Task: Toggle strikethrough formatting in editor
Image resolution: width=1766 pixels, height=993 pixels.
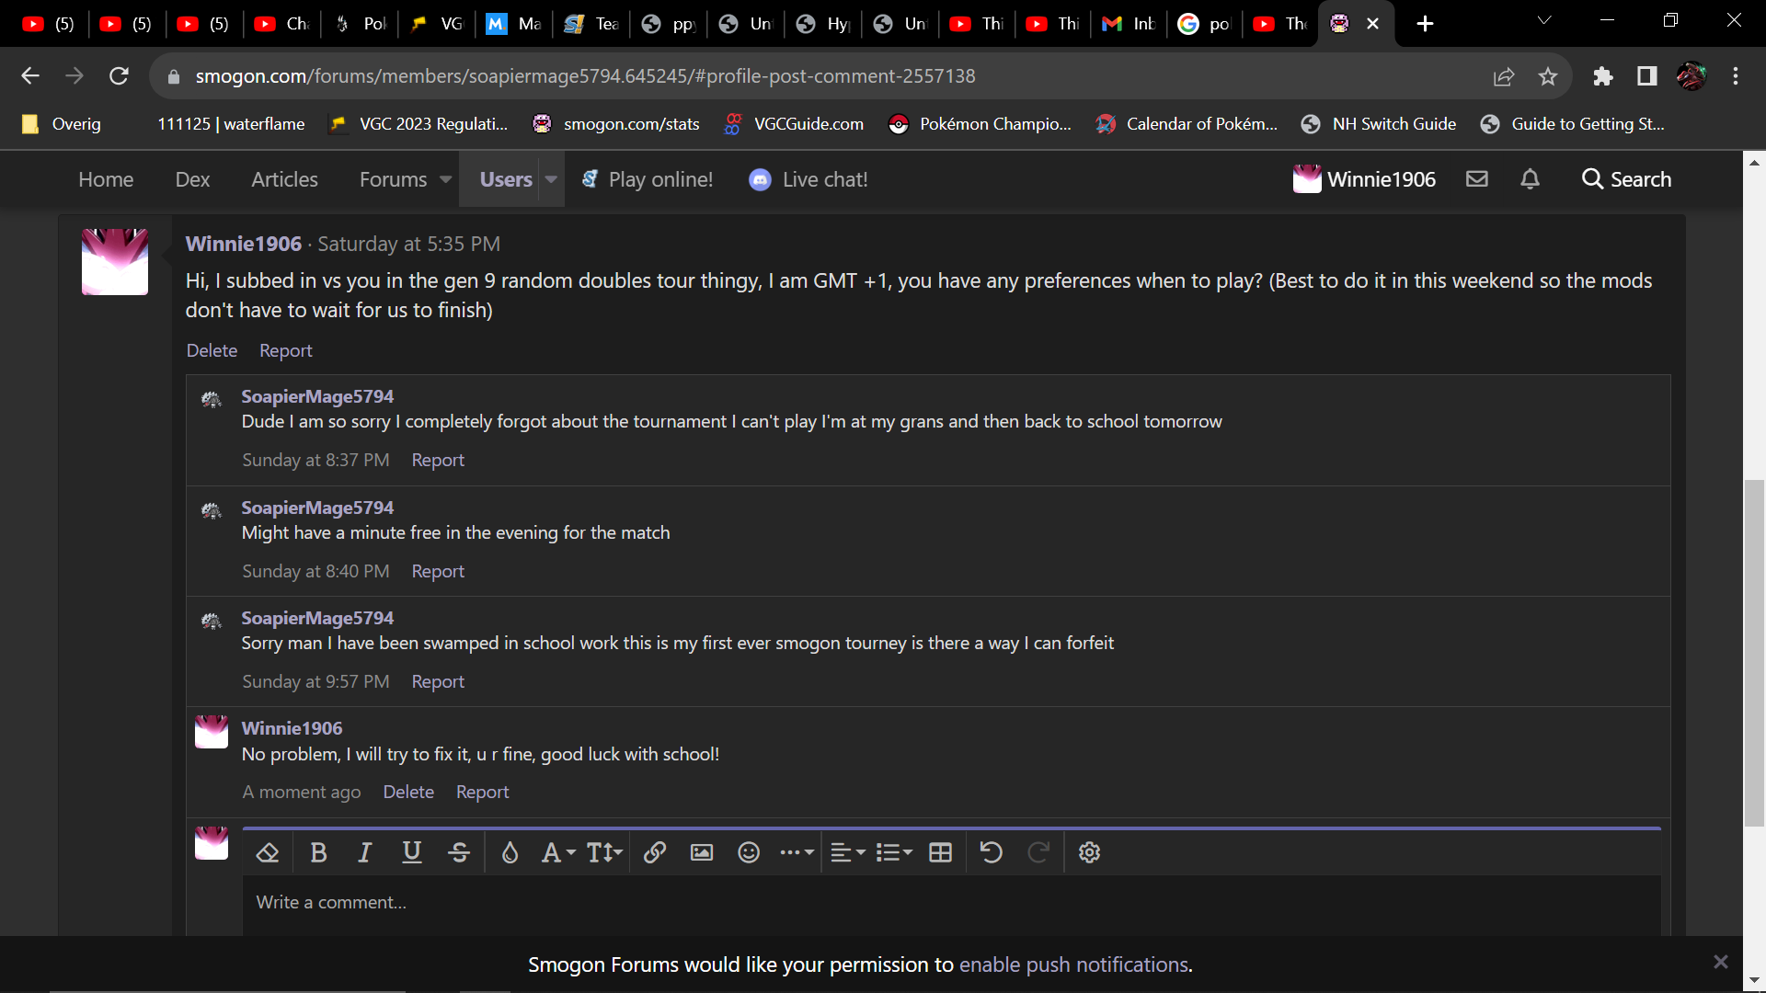Action: click(x=459, y=852)
